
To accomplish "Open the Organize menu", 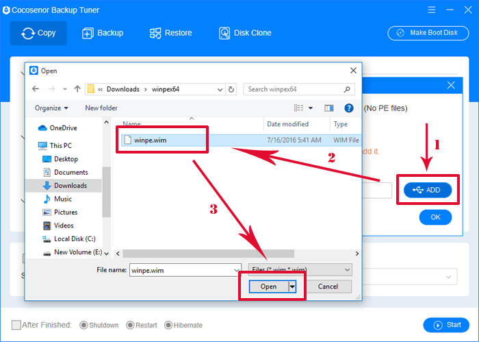I will (51, 108).
